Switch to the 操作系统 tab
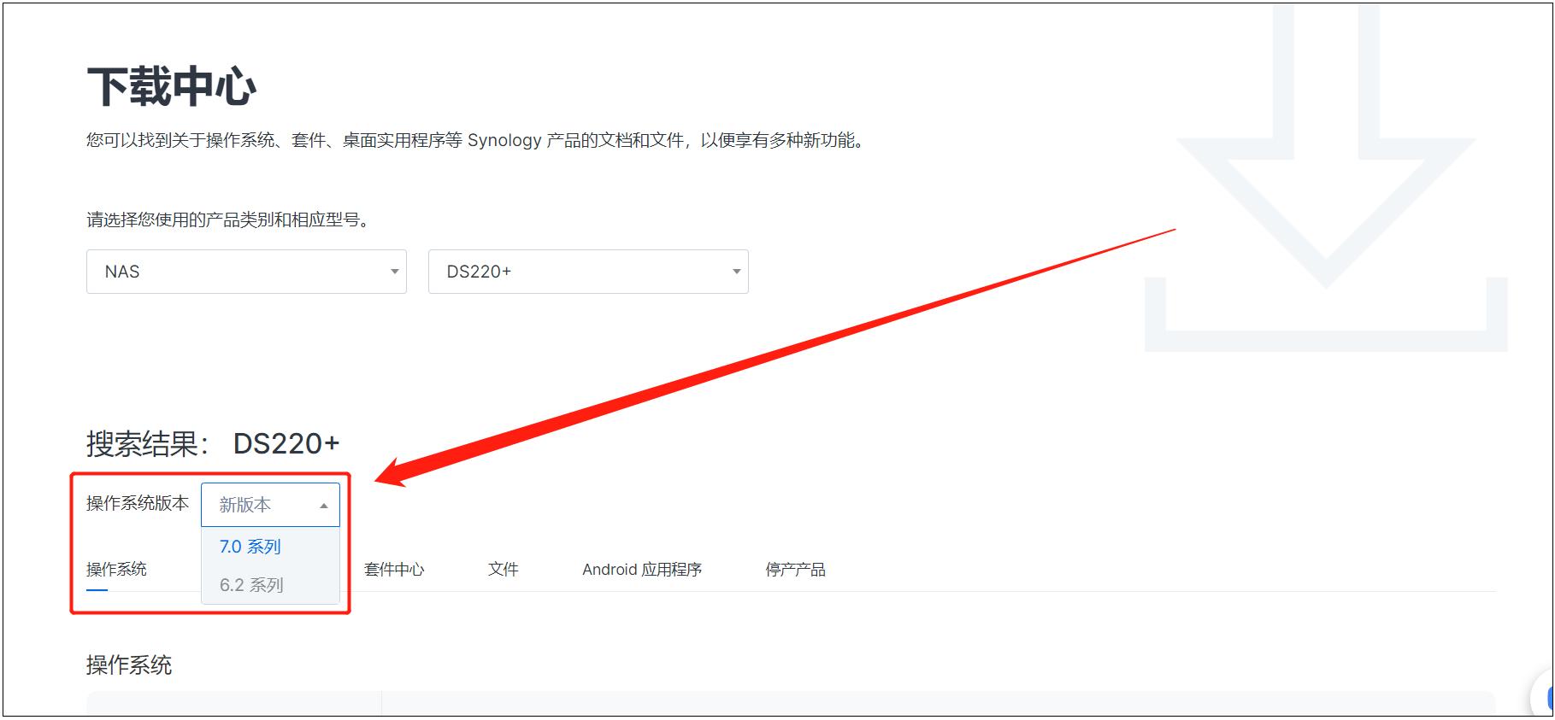 (x=116, y=570)
